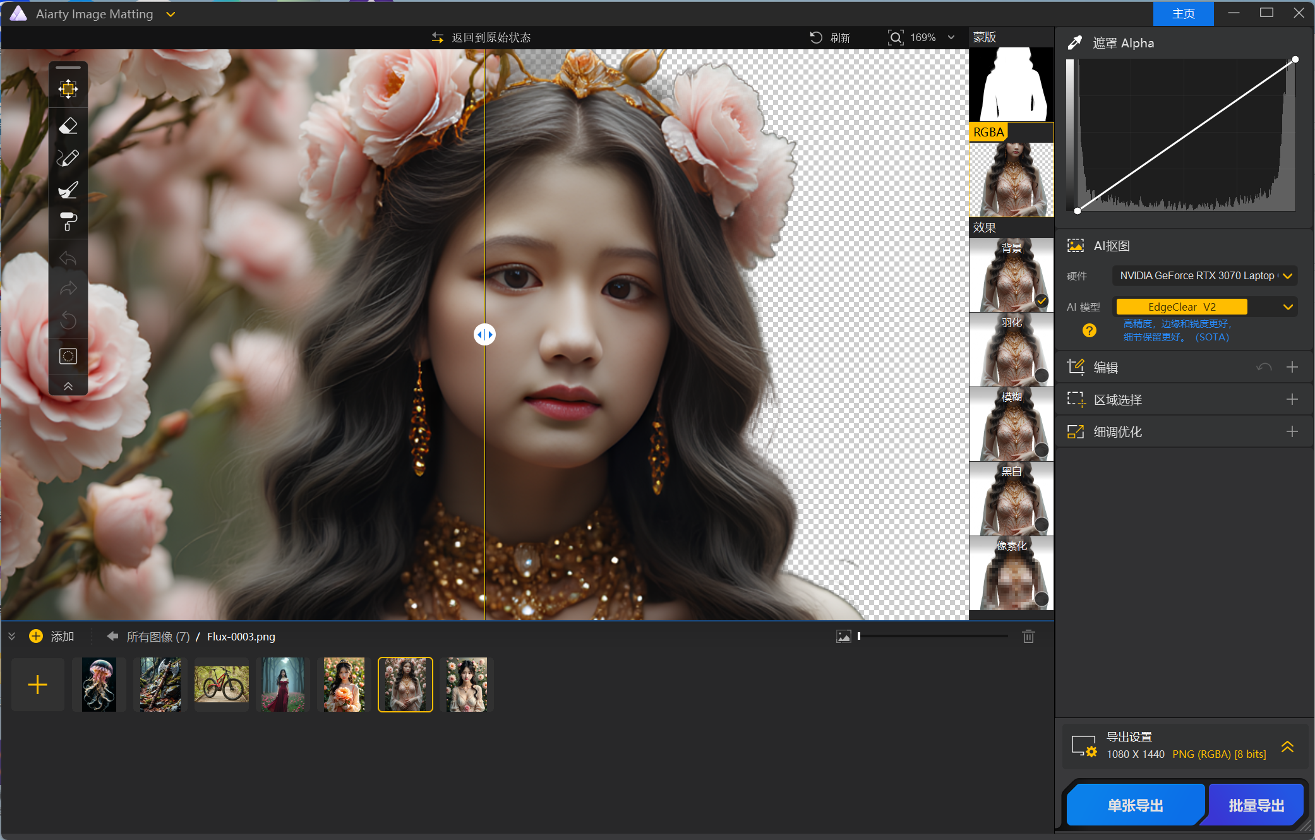Toggle the 像素化 effect thumbnail
The height and width of the screenshot is (840, 1315).
(x=1011, y=573)
